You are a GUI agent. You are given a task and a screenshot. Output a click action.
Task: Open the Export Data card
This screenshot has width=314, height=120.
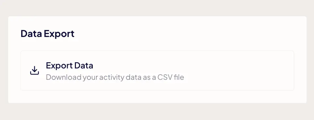tap(157, 70)
